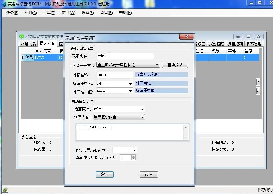Screen dimensions: 273x194
Task: Click the status bar icon at bottom-left
Action: coord(4,190)
